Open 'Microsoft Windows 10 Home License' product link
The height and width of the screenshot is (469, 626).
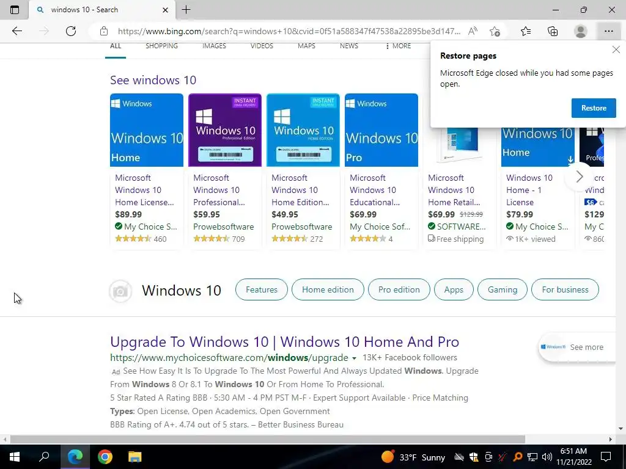144,190
